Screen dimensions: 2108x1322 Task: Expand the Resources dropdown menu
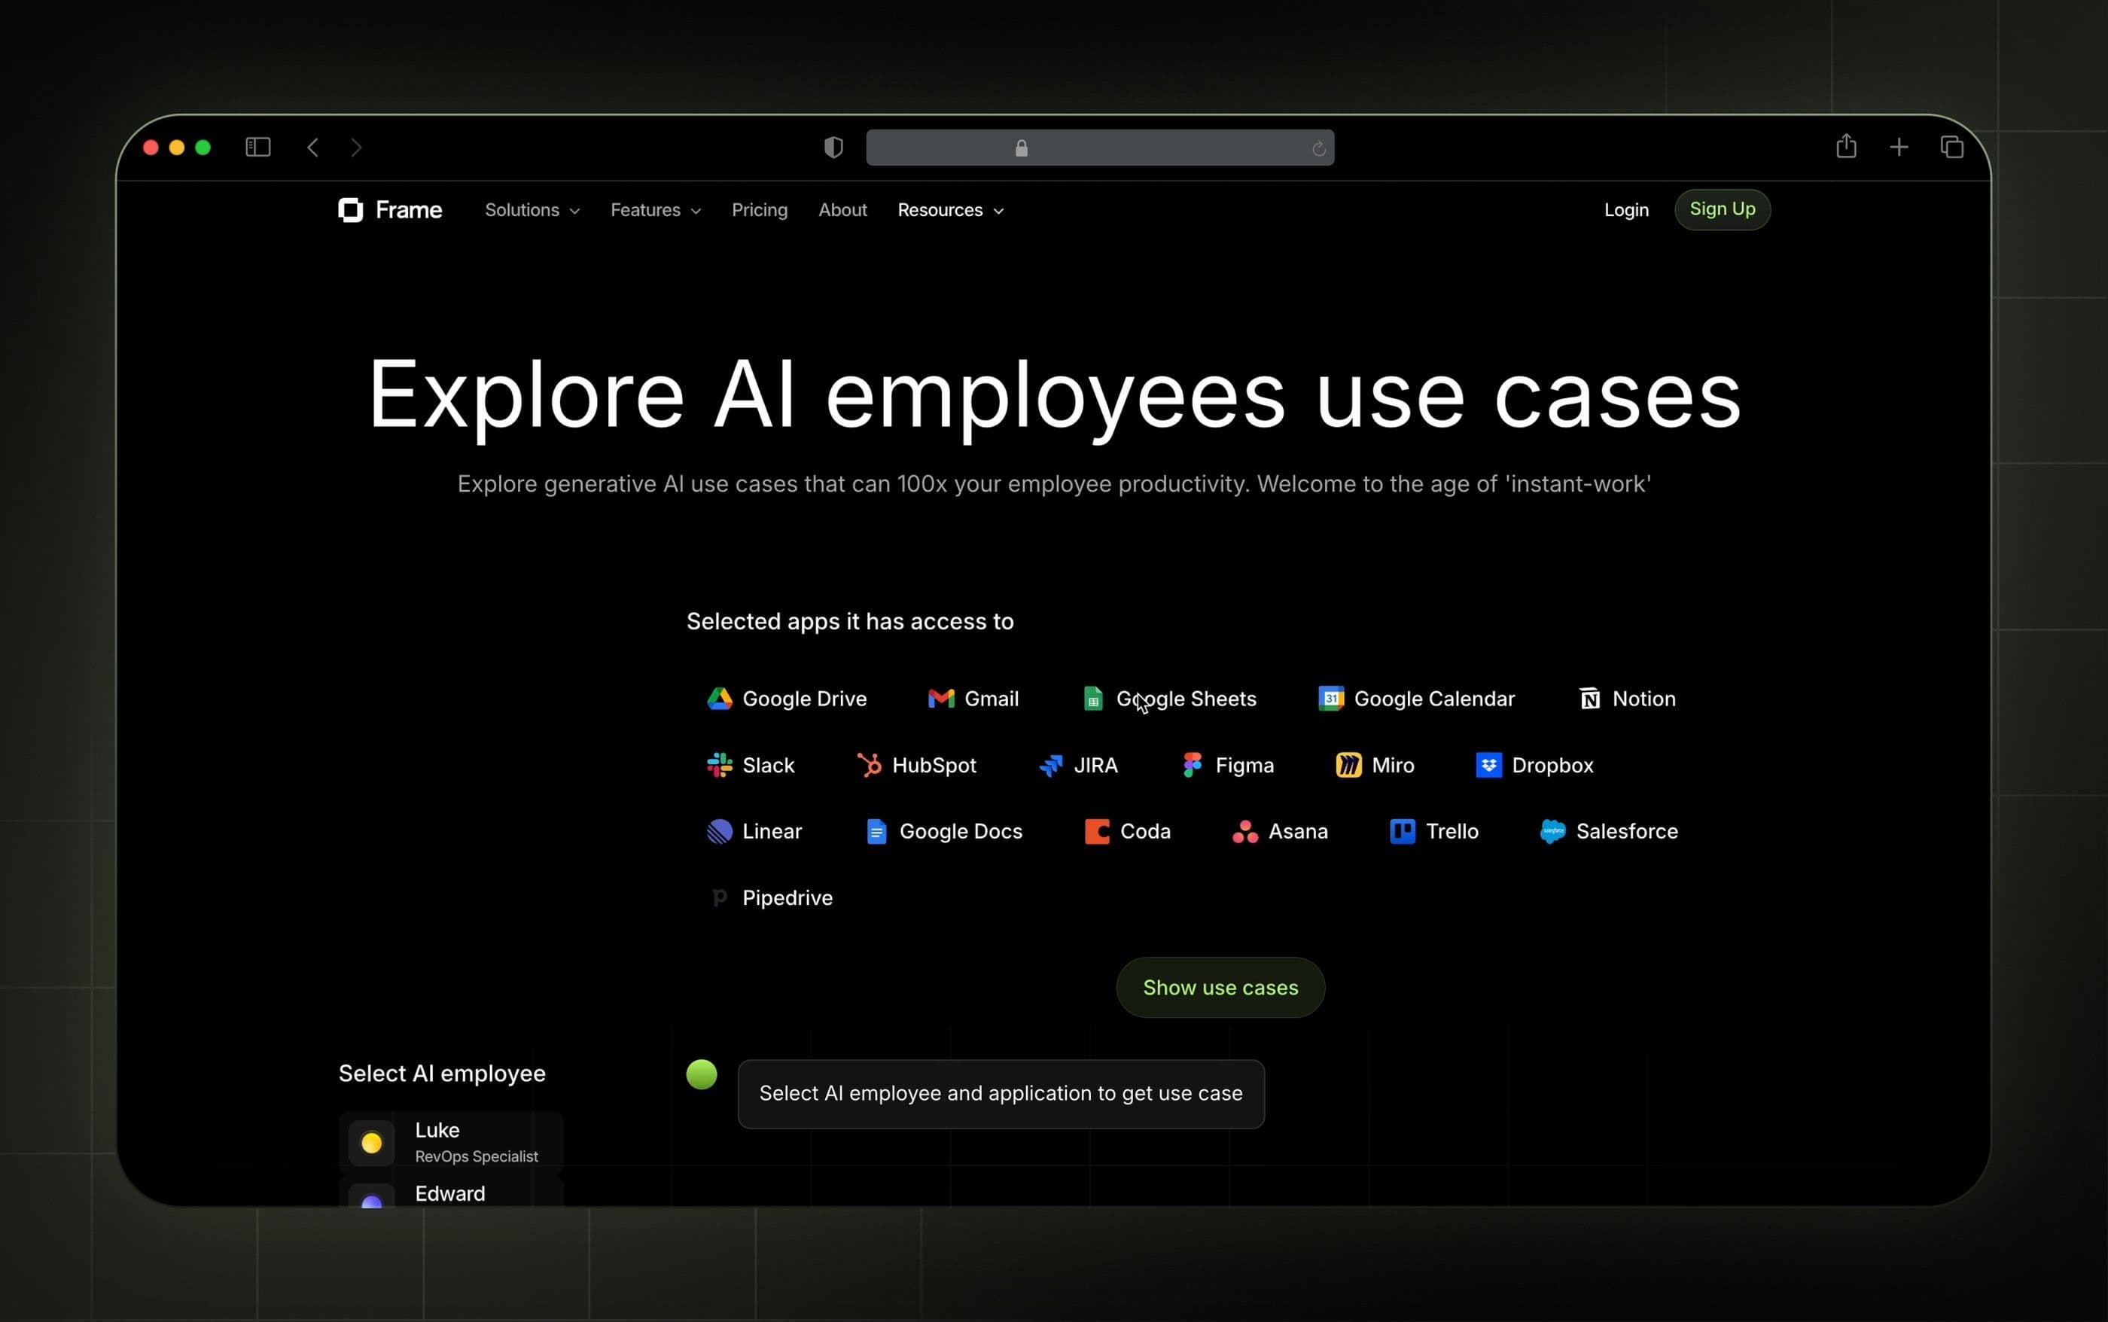(950, 210)
